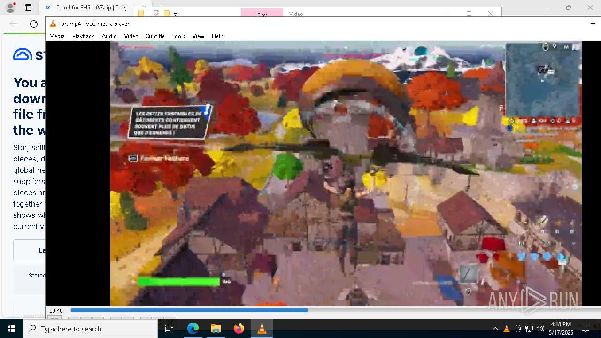Maximize the File Explorer window
The width and height of the screenshot is (601, 338).
pos(469,14)
